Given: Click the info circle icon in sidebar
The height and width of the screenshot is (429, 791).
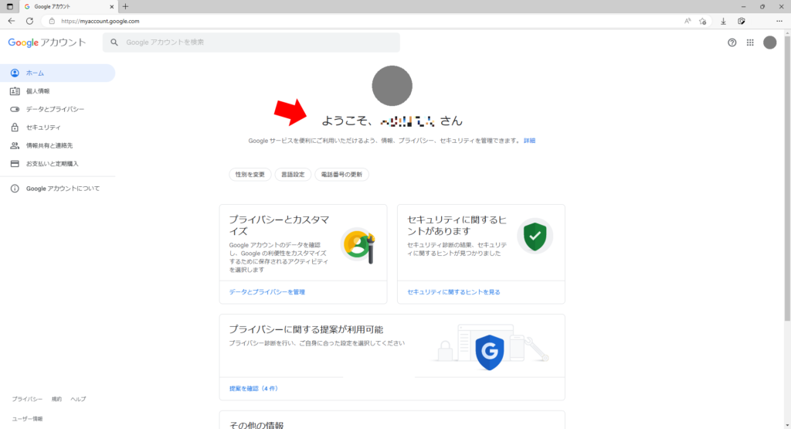Looking at the screenshot, I should coord(15,189).
